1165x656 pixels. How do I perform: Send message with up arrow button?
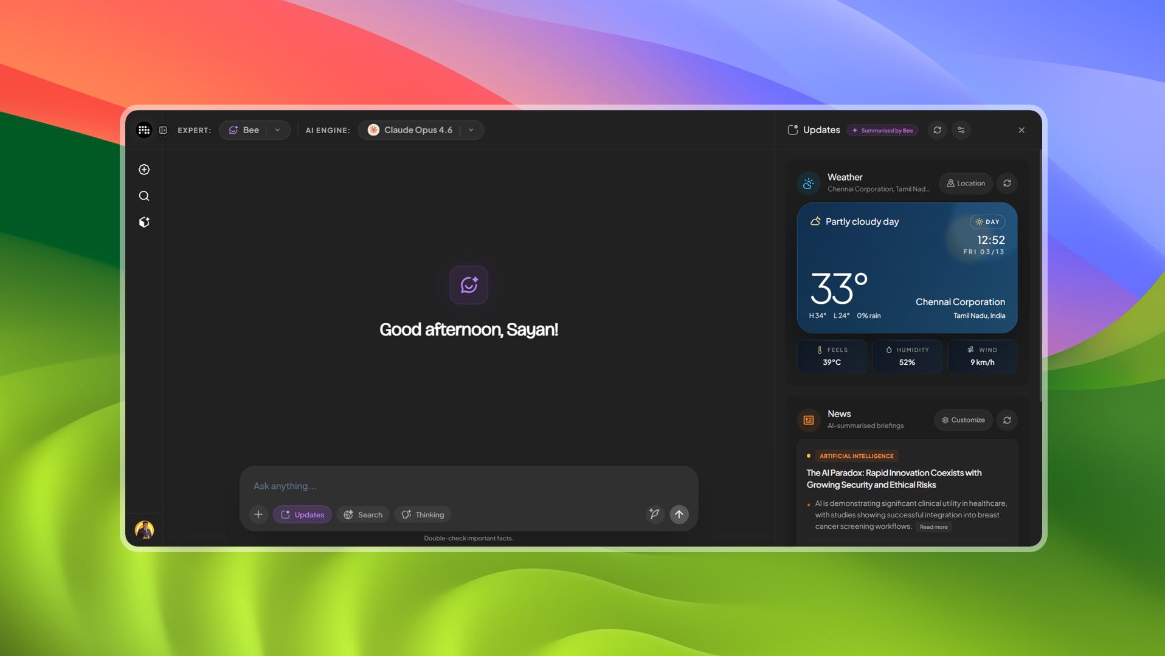(679, 514)
